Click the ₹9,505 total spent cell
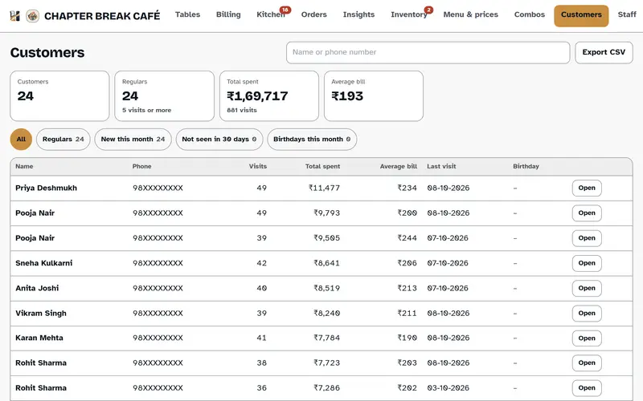 click(326, 238)
